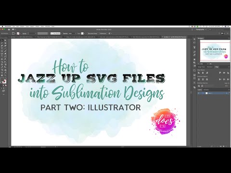231x173 pixels.
Task: Click Vertical Align Bottom in Align panel
Action: (228, 73)
